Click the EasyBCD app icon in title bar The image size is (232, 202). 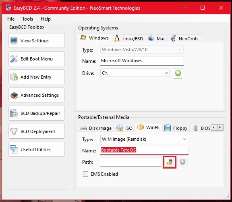click(x=8, y=8)
